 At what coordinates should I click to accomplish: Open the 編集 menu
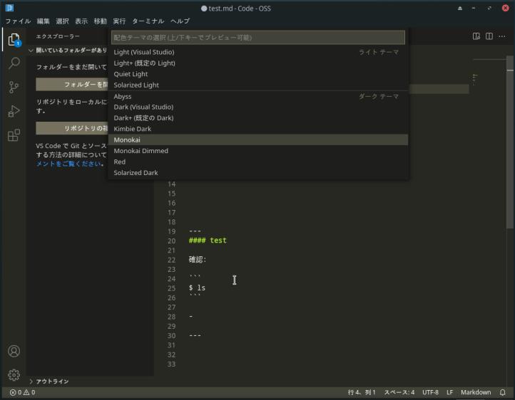click(x=43, y=21)
